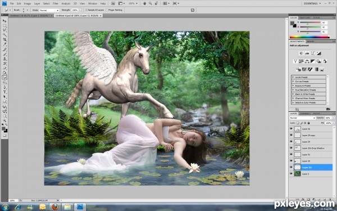This screenshot has width=337, height=211.
Task: Add a Color Balance adjustment
Action: click(x=307, y=61)
